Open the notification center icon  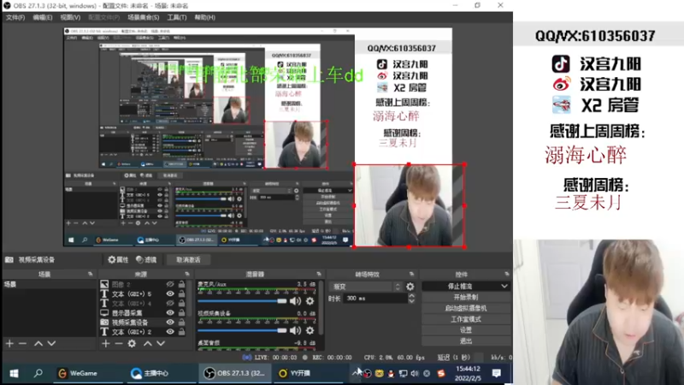(497, 373)
